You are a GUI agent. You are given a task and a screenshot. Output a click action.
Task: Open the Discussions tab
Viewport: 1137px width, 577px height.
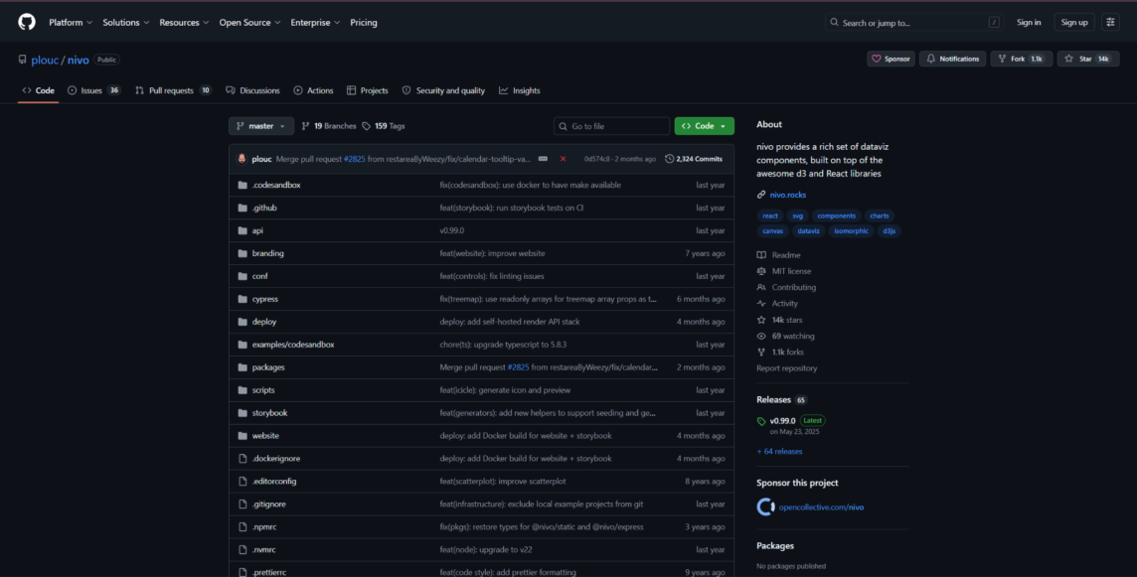(x=252, y=90)
